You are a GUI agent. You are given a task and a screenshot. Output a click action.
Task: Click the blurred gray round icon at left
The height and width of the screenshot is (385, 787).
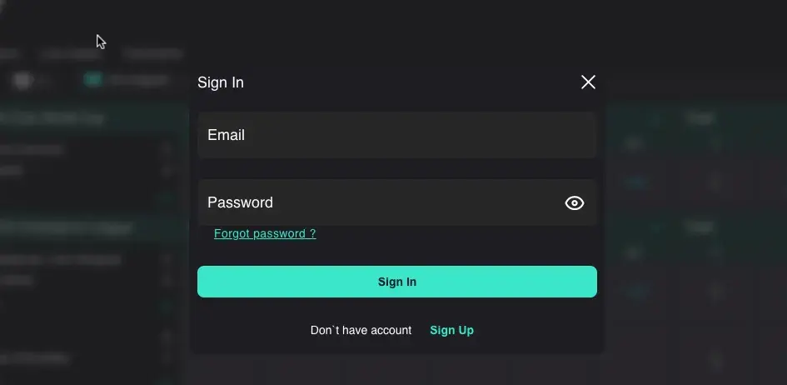click(22, 80)
